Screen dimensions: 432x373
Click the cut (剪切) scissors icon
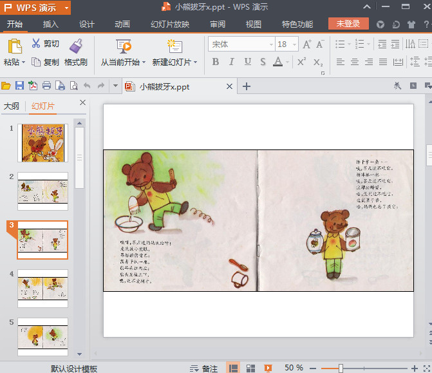coord(36,44)
